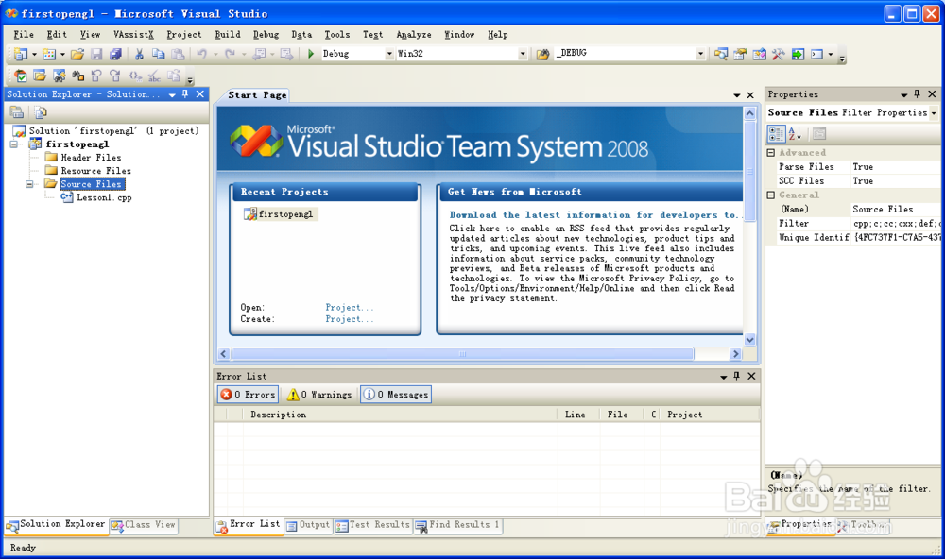The width and height of the screenshot is (945, 559).
Task: Toggle the 0 Messages filter button
Action: 395,395
